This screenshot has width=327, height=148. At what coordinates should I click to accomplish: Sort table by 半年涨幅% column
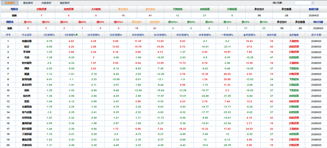pyautogui.click(x=205, y=35)
